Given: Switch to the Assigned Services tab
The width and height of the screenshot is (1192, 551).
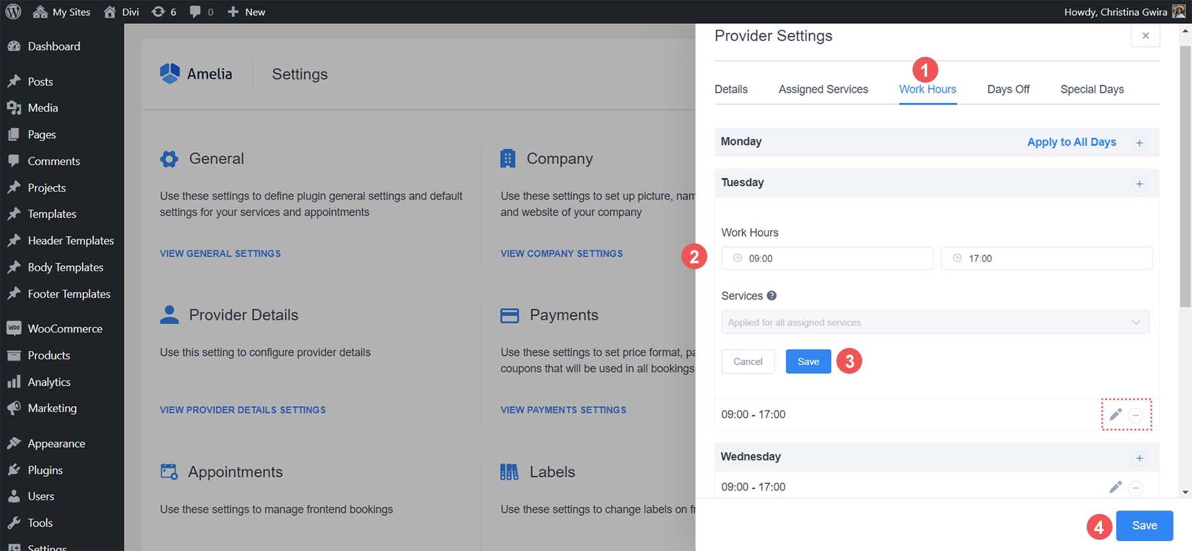Looking at the screenshot, I should tap(823, 89).
